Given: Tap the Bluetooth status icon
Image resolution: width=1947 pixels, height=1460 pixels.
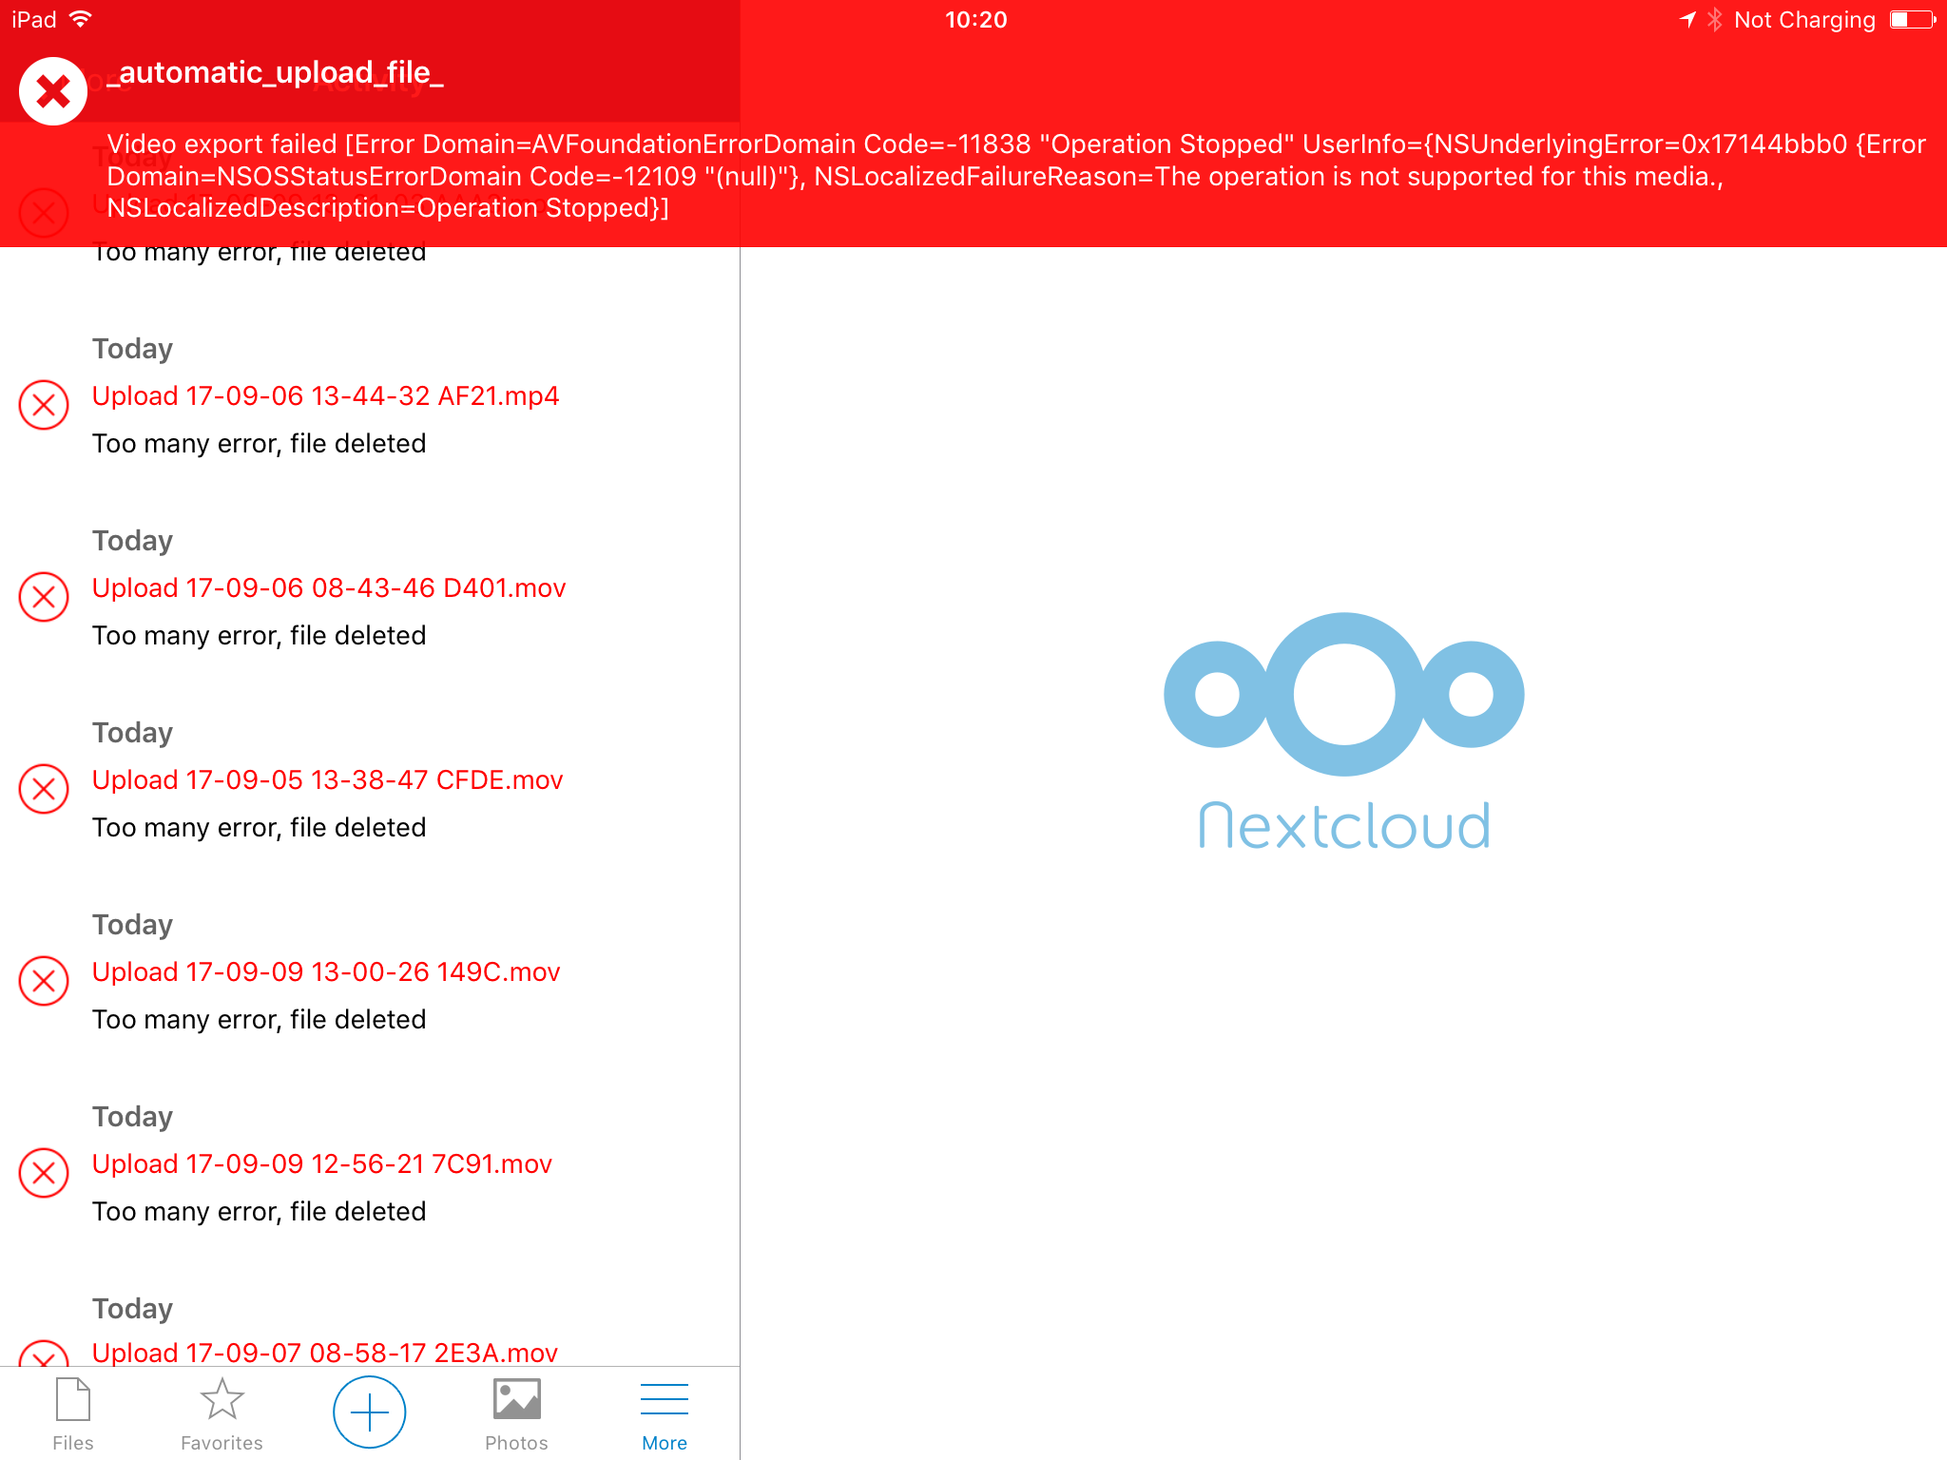Looking at the screenshot, I should click(1715, 19).
